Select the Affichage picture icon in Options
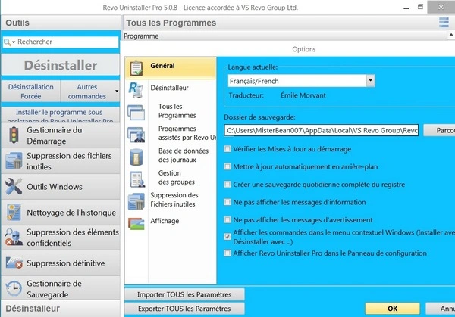455x317 pixels. tap(136, 222)
